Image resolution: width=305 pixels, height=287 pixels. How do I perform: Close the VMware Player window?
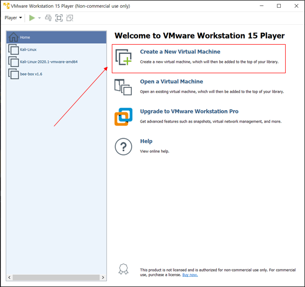click(296, 6)
